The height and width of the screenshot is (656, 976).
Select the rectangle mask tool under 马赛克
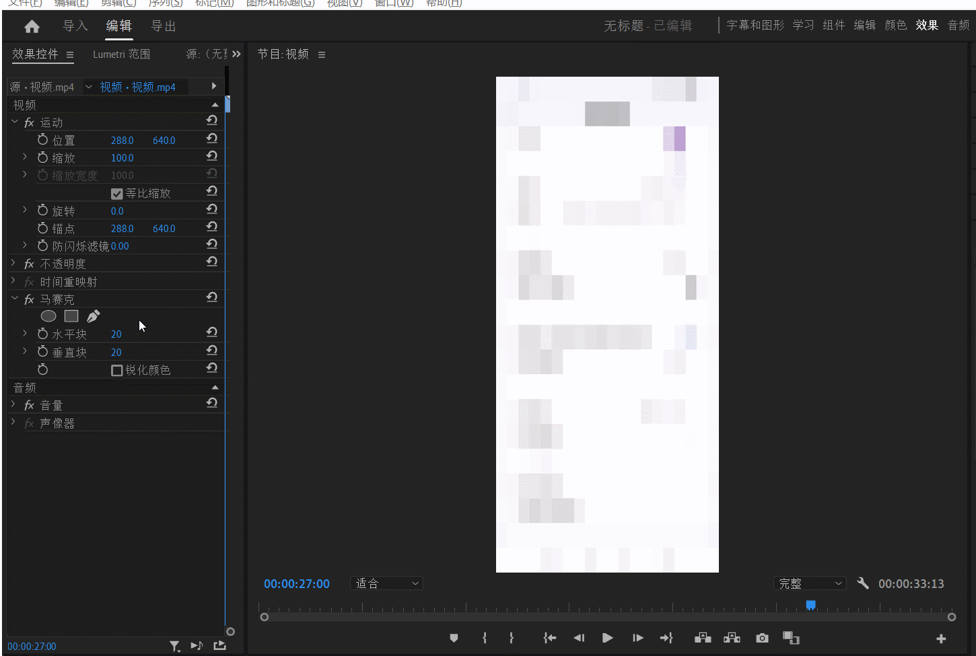71,316
